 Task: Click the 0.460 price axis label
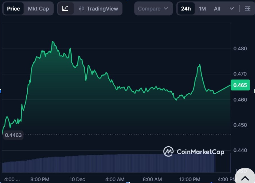240,100
